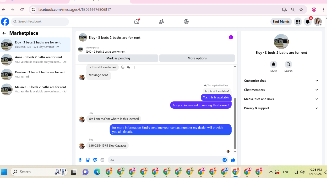Open volume control in system tray

302,172
